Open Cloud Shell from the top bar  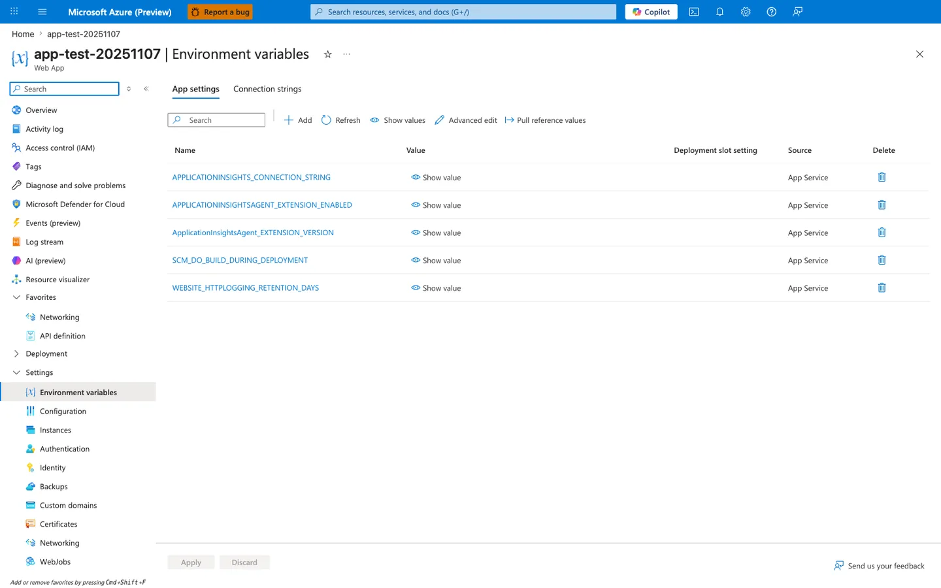[694, 12]
